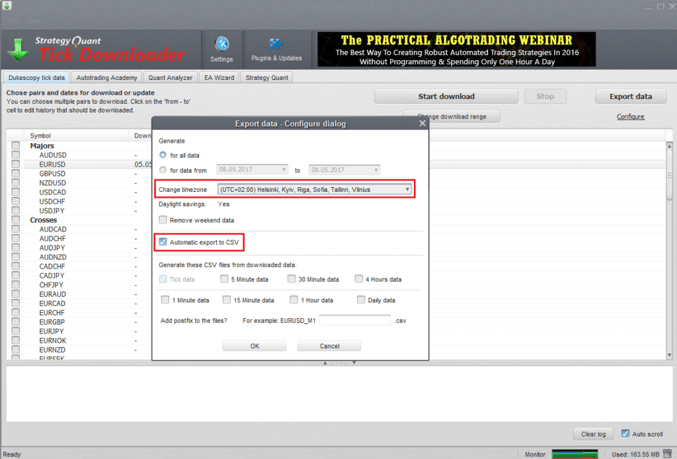The height and width of the screenshot is (459, 677).
Task: Tick the EURJPY symbol checkbox
Action: (x=16, y=331)
